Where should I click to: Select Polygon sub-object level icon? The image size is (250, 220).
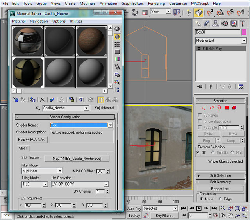[227, 107]
